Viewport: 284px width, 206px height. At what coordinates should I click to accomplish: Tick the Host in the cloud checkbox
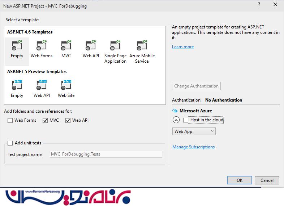pyautogui.click(x=186, y=120)
